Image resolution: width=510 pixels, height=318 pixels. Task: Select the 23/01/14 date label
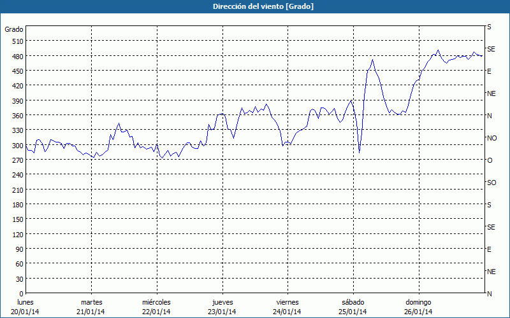click(222, 312)
